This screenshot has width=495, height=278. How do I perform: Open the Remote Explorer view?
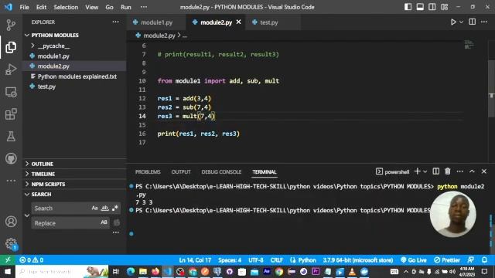tap(11, 92)
